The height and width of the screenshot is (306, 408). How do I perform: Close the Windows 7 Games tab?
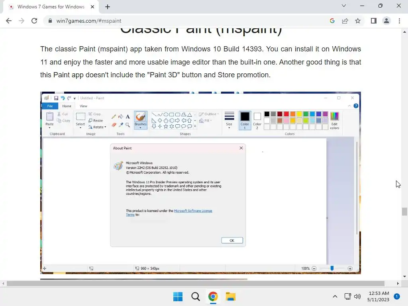pos(92,7)
